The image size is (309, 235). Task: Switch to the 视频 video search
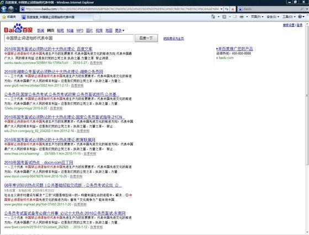coord(99,30)
